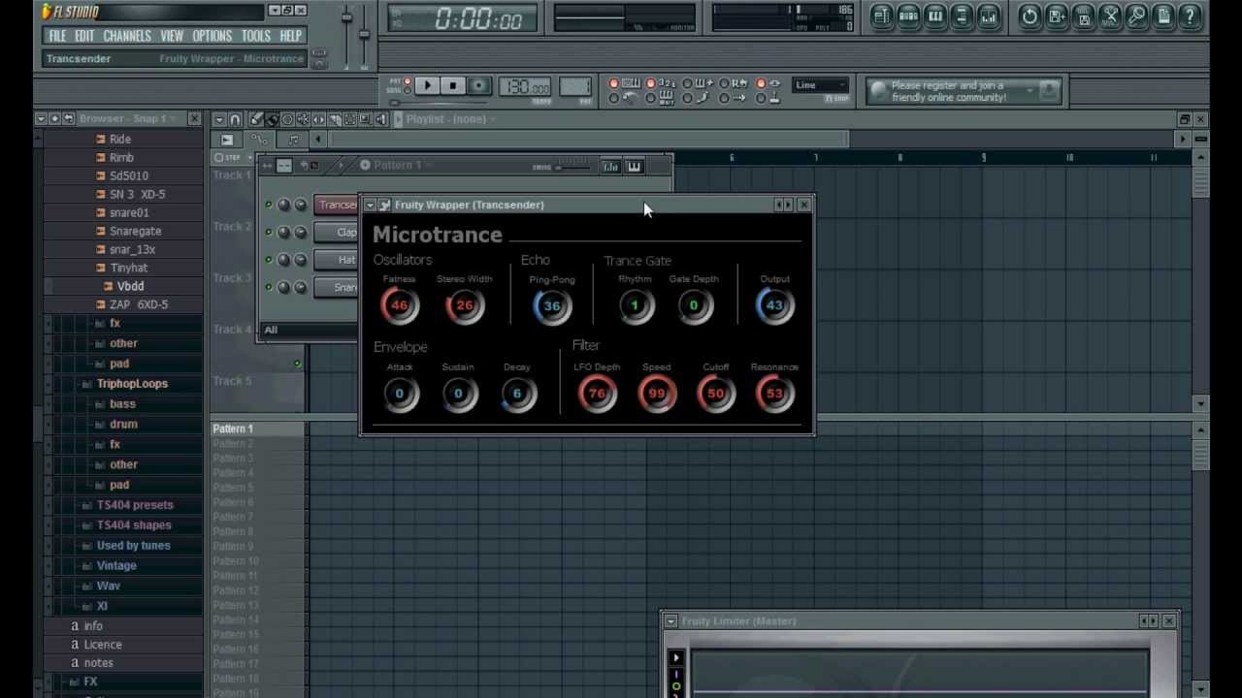Open the playlist menu dropdown arrow
1242x698 pixels.
(x=219, y=119)
